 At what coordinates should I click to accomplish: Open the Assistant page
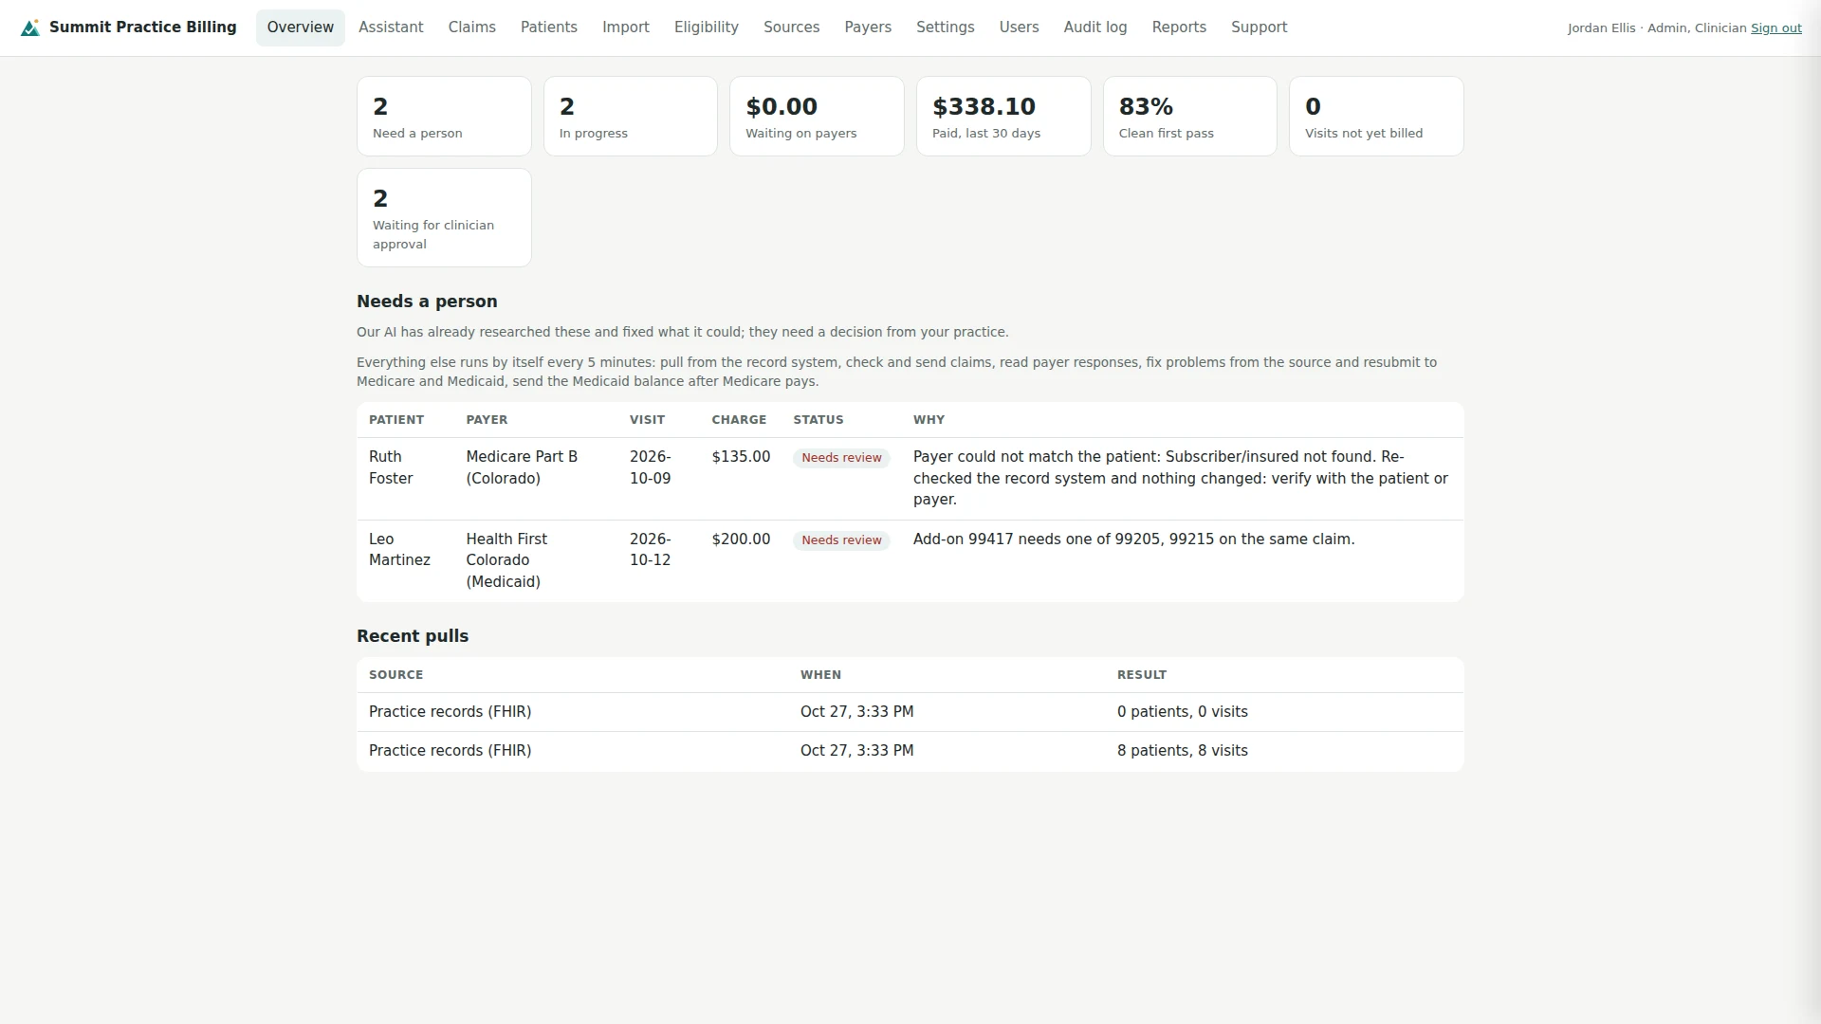click(391, 27)
